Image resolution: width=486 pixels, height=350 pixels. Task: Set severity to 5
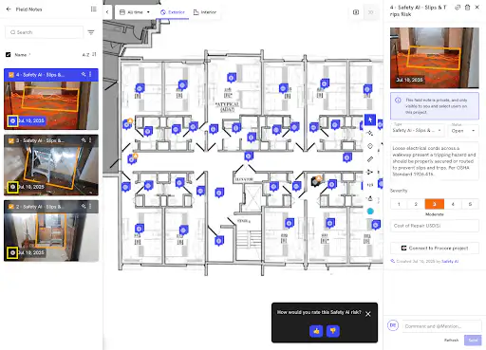pos(470,204)
